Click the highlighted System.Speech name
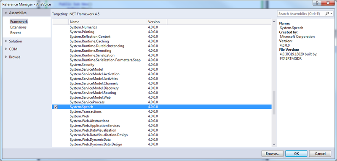The height and width of the screenshot is (161, 337). click(x=81, y=107)
